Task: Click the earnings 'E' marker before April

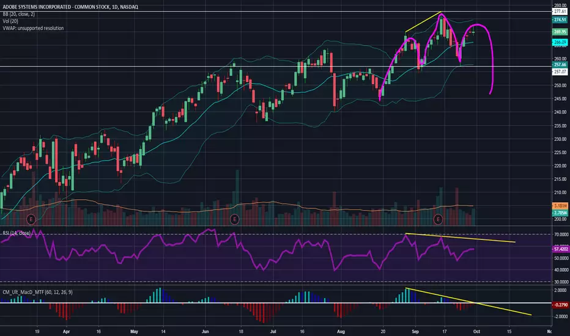Action: 31,219
